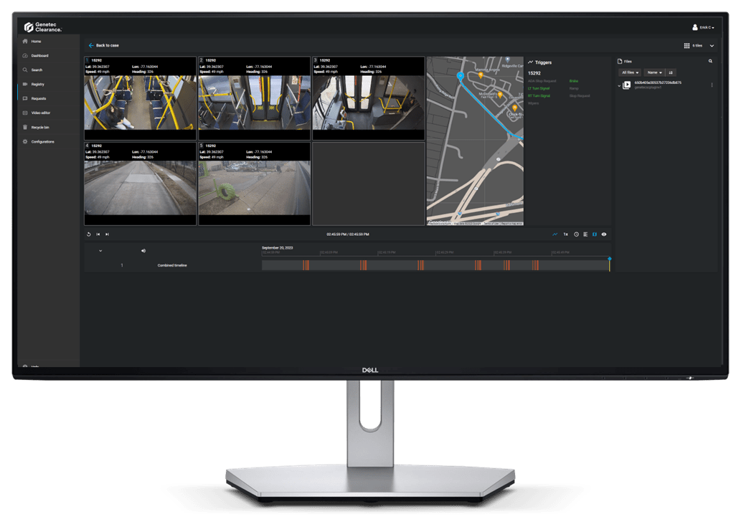Click the speaker volume icon on timeline
This screenshot has height=527, width=741.
click(x=143, y=251)
